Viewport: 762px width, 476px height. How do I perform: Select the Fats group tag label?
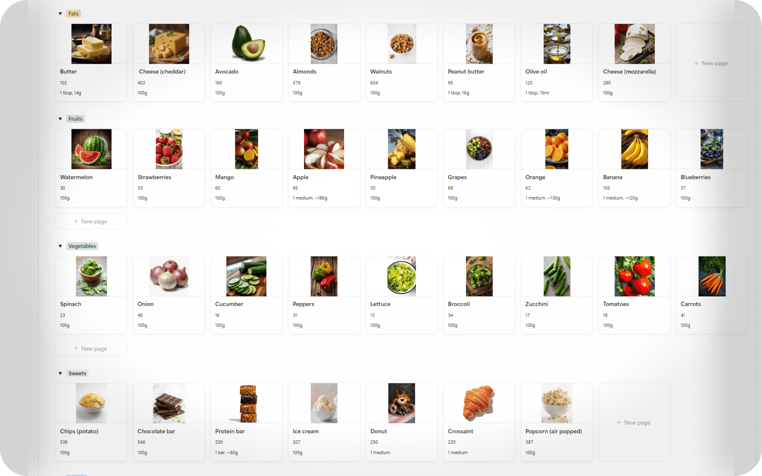click(x=73, y=14)
